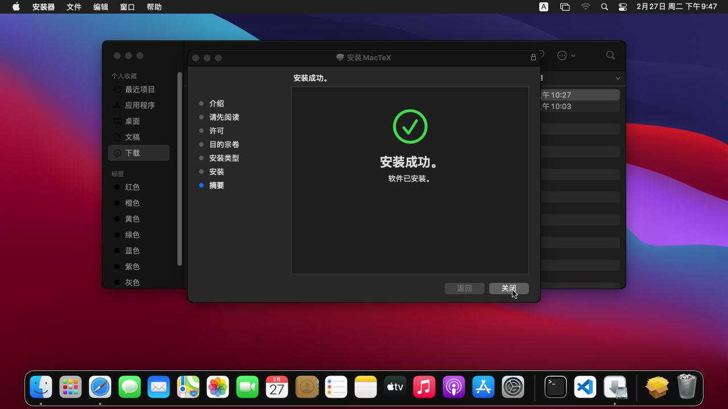The image size is (728, 409).
Task: Open Apple TV from the Dock
Action: point(395,387)
